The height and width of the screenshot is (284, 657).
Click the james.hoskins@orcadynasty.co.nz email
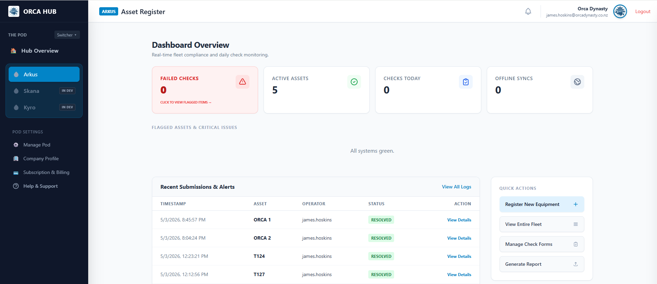[x=577, y=15]
